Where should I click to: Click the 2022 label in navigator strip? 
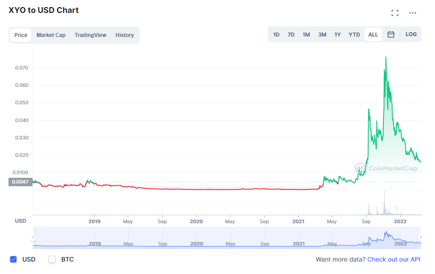coord(400,244)
